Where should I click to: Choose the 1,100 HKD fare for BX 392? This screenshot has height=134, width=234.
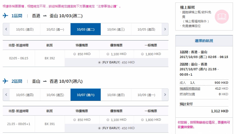click(x=108, y=54)
